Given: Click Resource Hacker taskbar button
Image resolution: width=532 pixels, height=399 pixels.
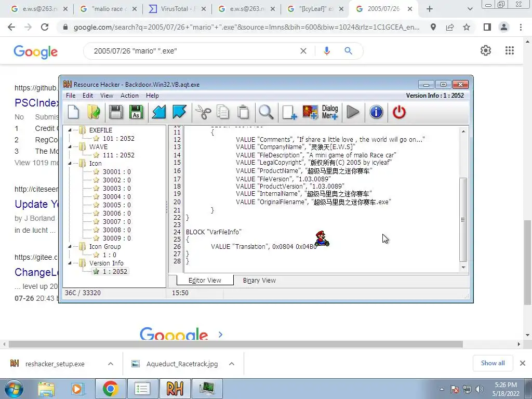Looking at the screenshot, I should point(175,389).
